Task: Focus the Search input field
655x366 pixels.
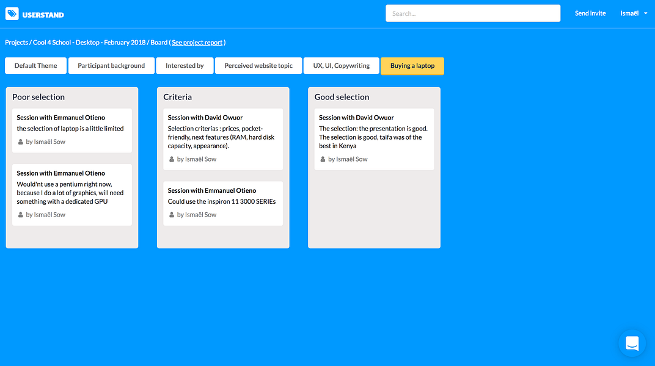Action: point(473,13)
